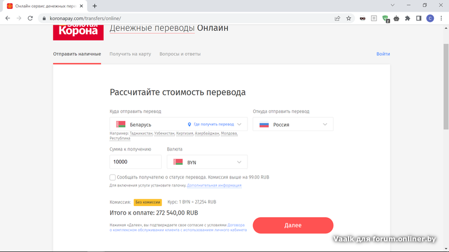Click the red Далее button
Image resolution: width=449 pixels, height=252 pixels.
[293, 226]
